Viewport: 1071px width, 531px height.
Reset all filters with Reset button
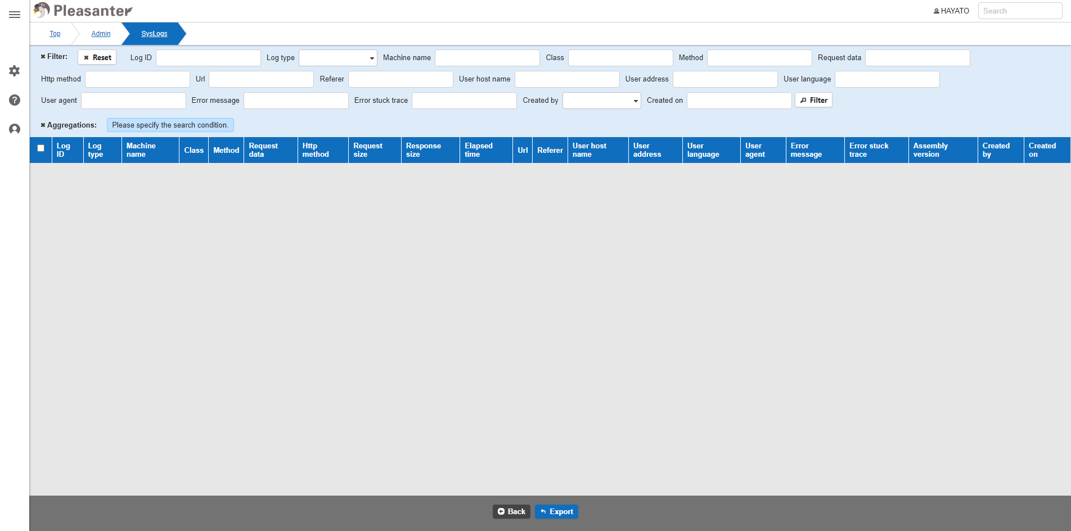pos(97,57)
